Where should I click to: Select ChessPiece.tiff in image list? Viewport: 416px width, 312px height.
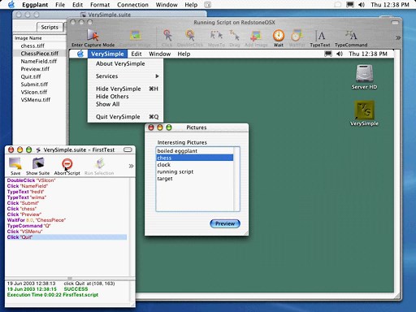[x=40, y=54]
